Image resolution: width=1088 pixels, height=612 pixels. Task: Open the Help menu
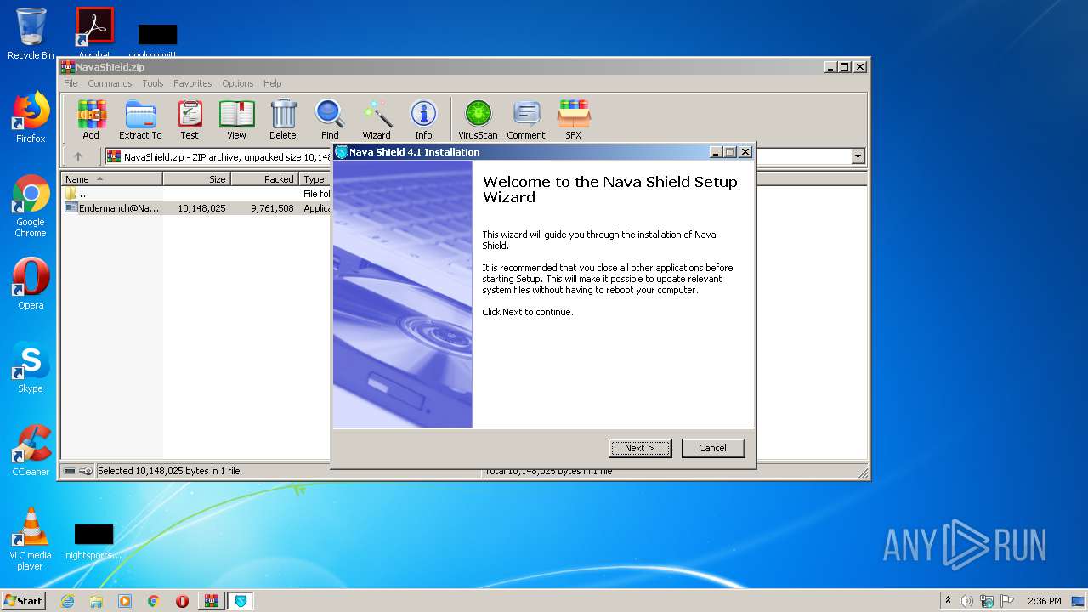pos(272,83)
